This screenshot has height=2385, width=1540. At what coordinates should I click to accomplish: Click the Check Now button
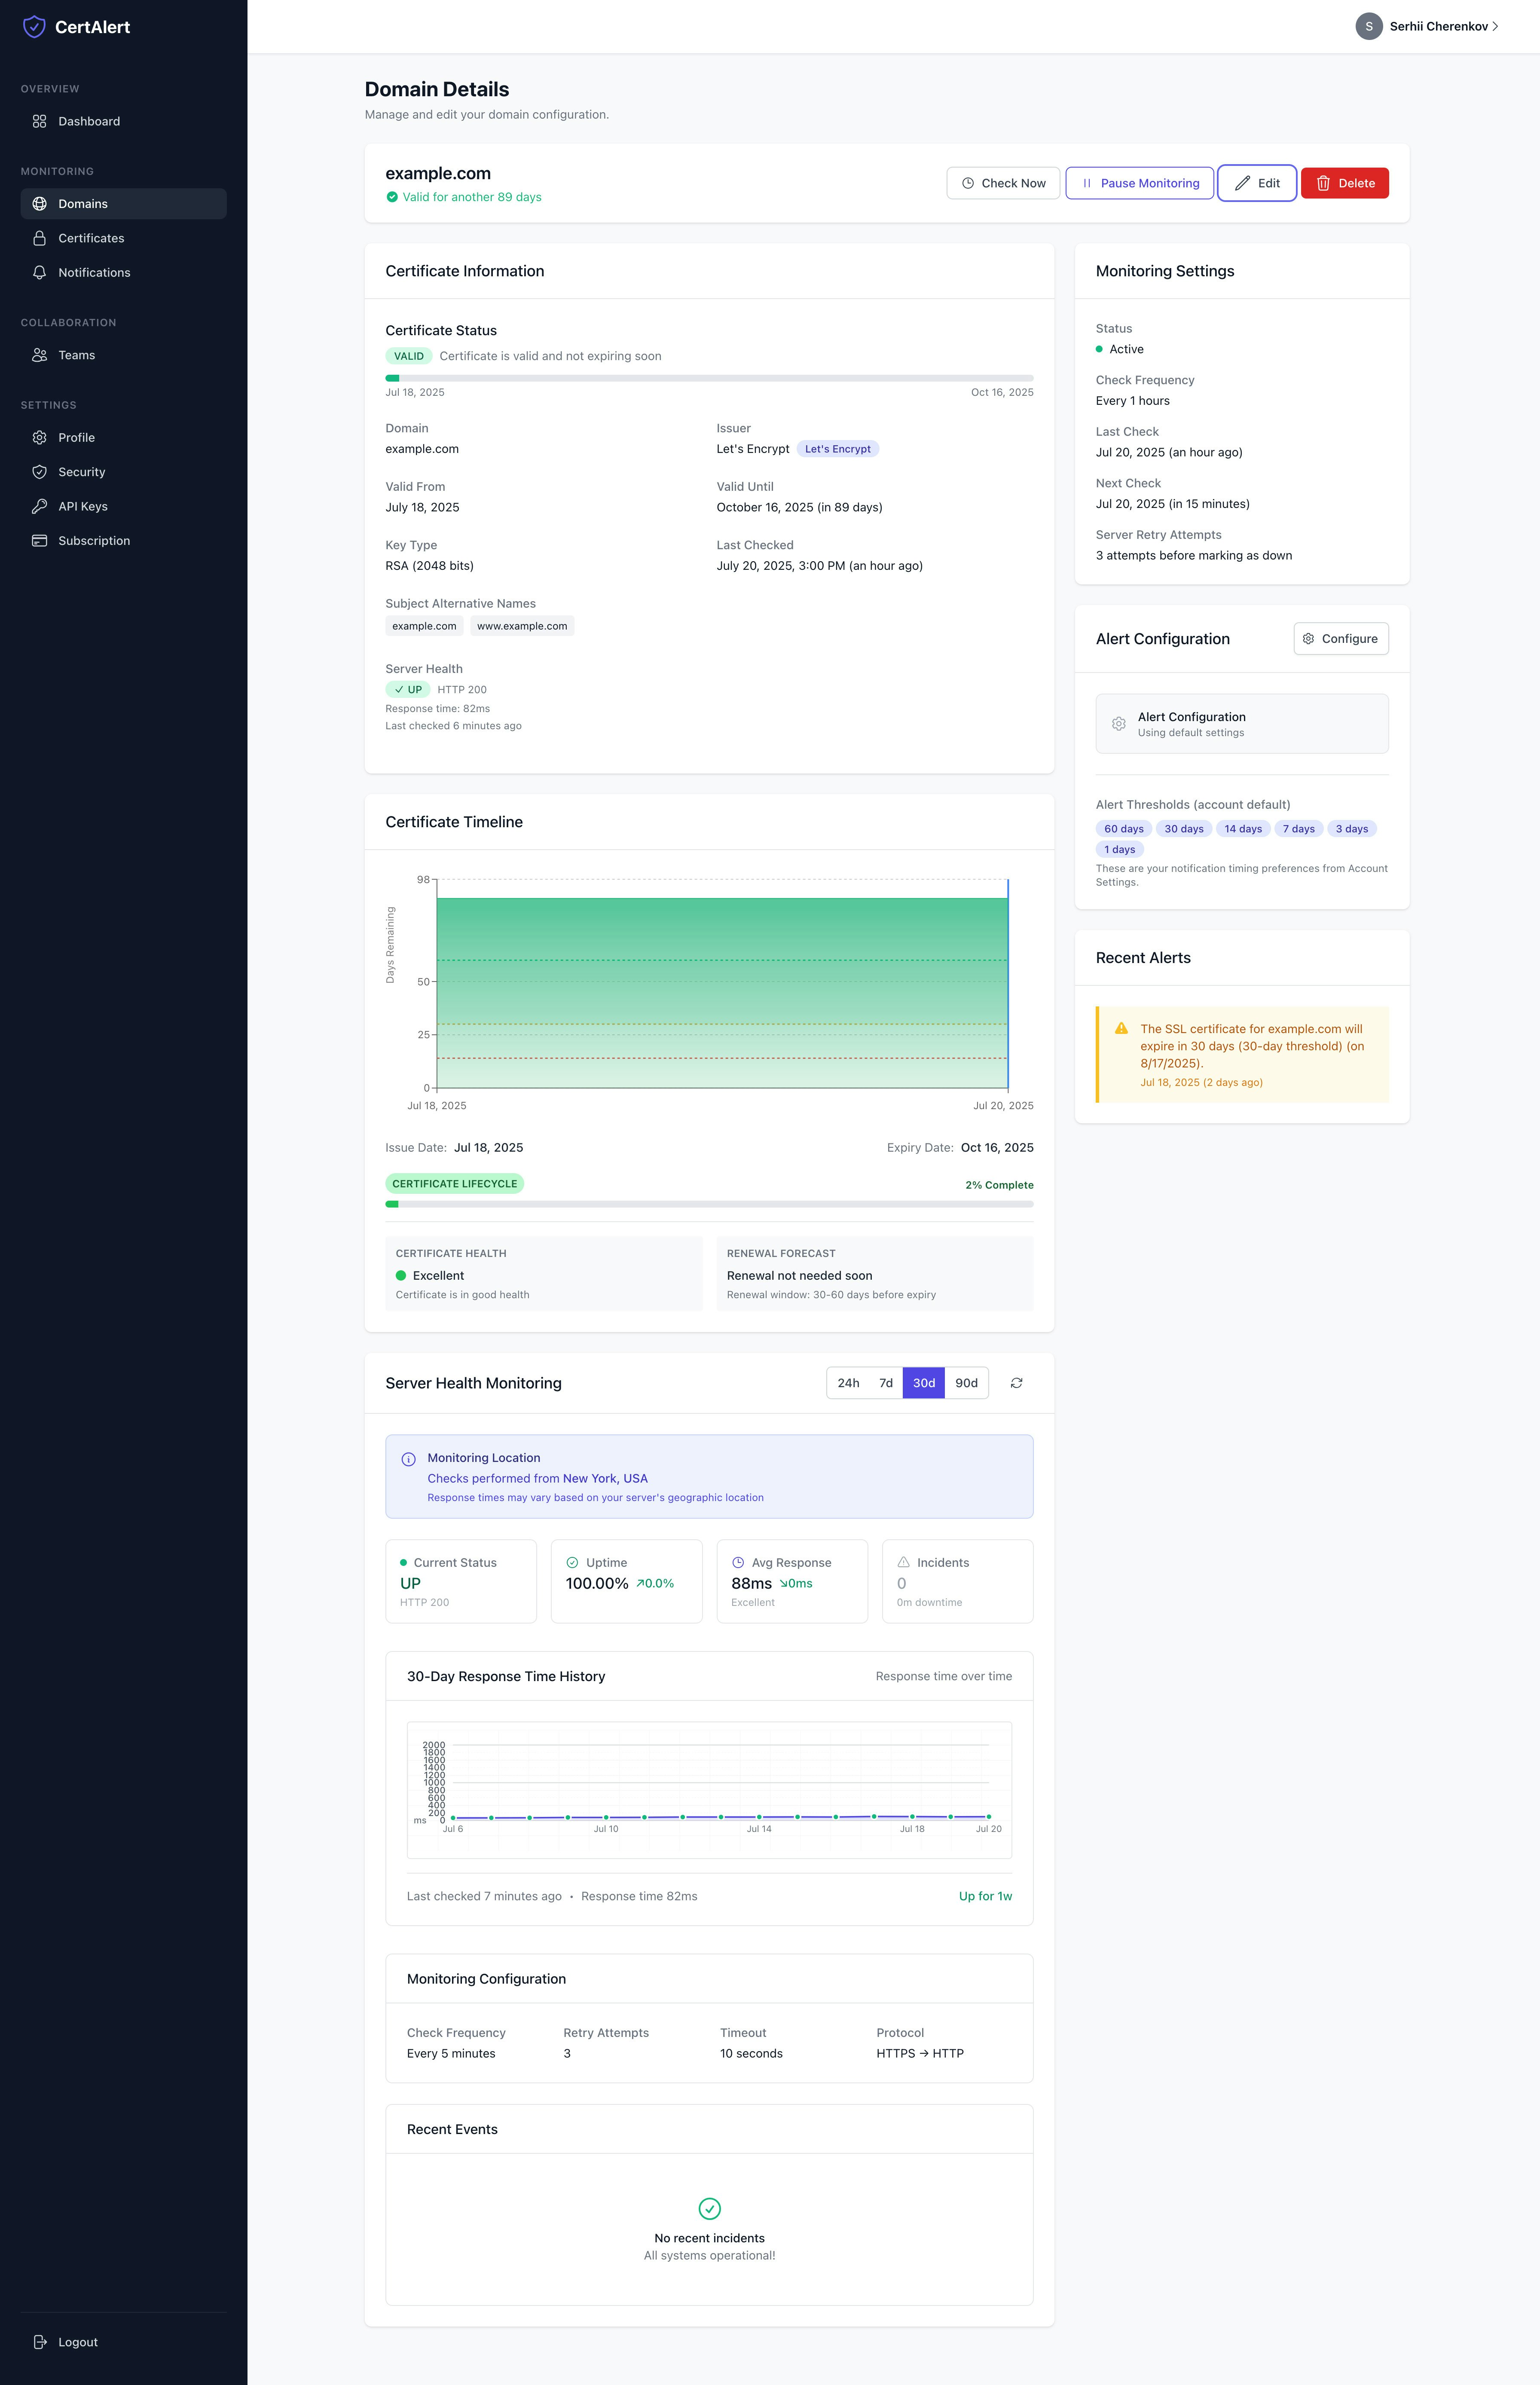tap(1003, 183)
